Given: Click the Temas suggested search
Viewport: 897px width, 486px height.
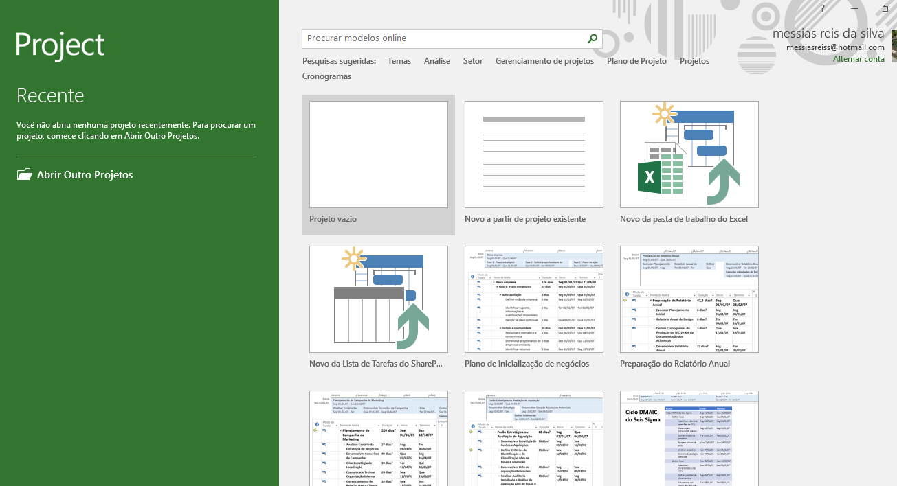Looking at the screenshot, I should (x=399, y=60).
